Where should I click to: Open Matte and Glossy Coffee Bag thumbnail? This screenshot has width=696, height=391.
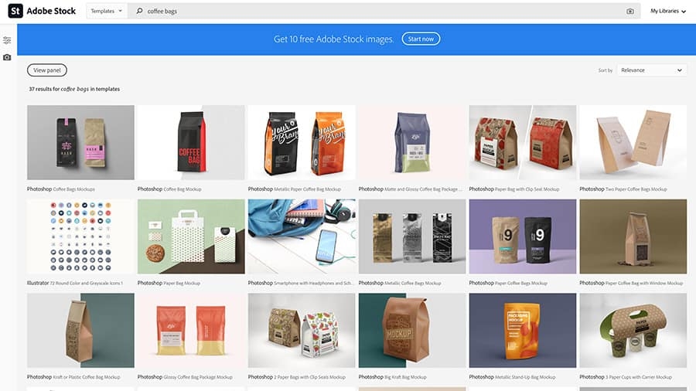coord(412,142)
